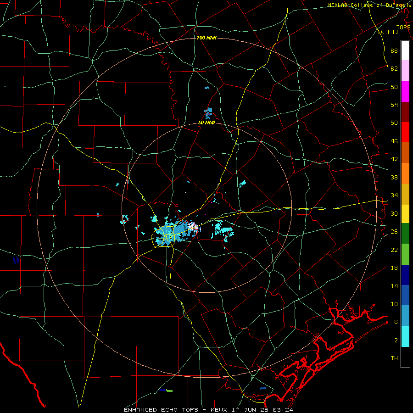Click the '100 NMI' range ring label
The image size is (413, 413).
pos(206,38)
